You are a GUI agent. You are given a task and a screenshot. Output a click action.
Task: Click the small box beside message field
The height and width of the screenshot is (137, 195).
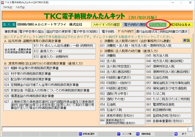(190, 129)
